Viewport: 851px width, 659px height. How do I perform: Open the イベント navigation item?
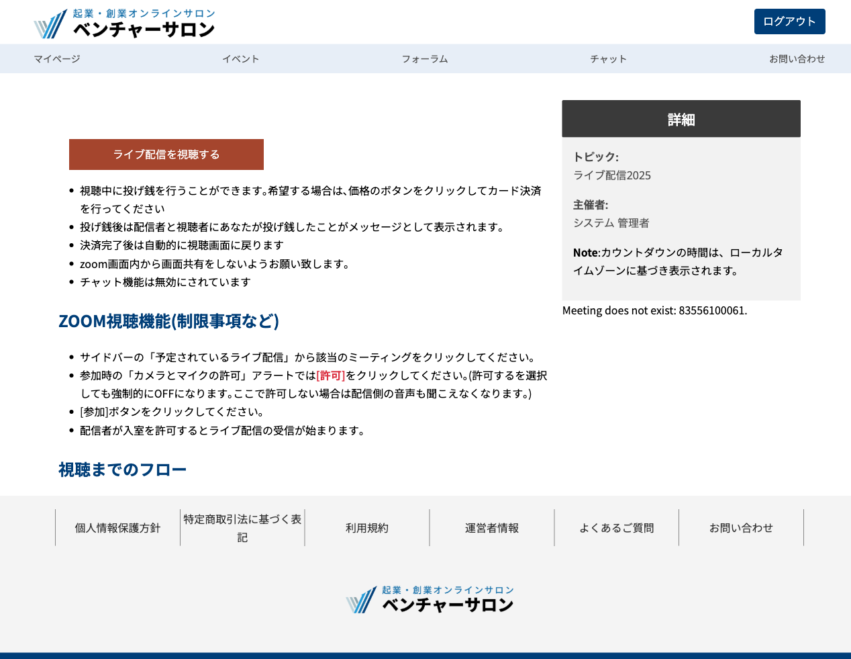point(241,58)
